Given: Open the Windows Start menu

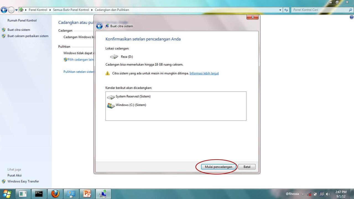Looking at the screenshot, I should tap(6, 193).
